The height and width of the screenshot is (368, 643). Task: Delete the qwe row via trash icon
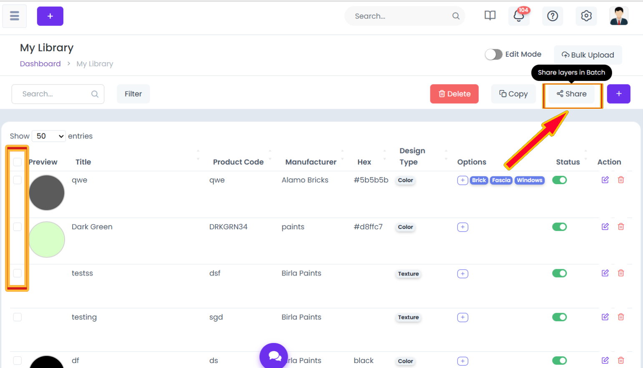(621, 180)
